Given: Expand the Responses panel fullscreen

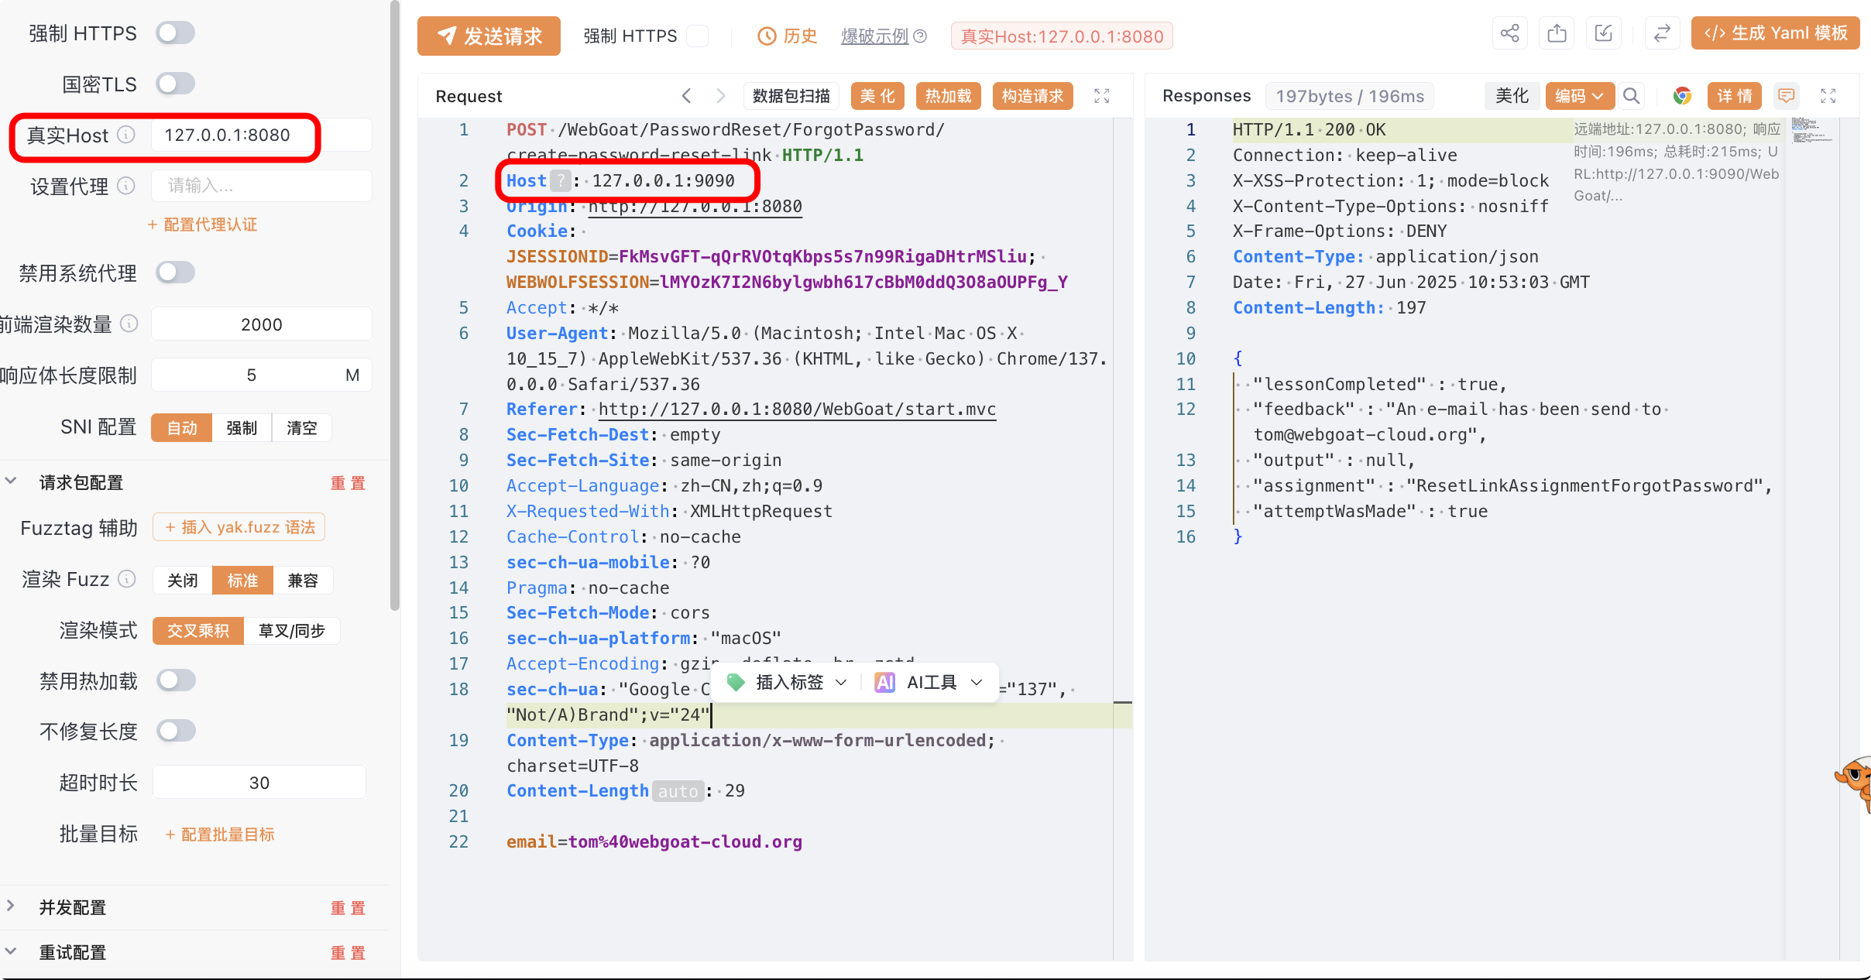Looking at the screenshot, I should click(1828, 96).
